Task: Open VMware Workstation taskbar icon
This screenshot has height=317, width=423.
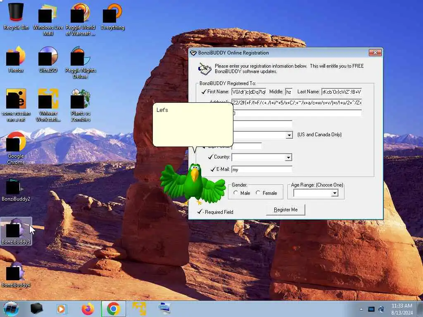Action: (x=139, y=309)
